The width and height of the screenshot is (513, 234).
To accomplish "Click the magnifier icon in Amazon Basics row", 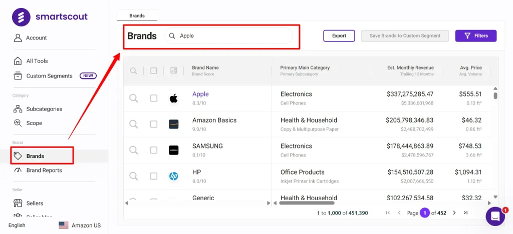I will 133,124.
